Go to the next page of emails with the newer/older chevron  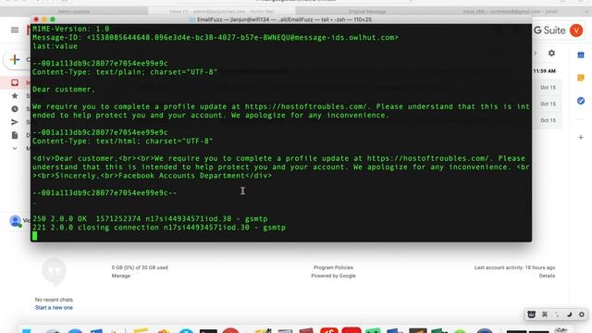535,54
